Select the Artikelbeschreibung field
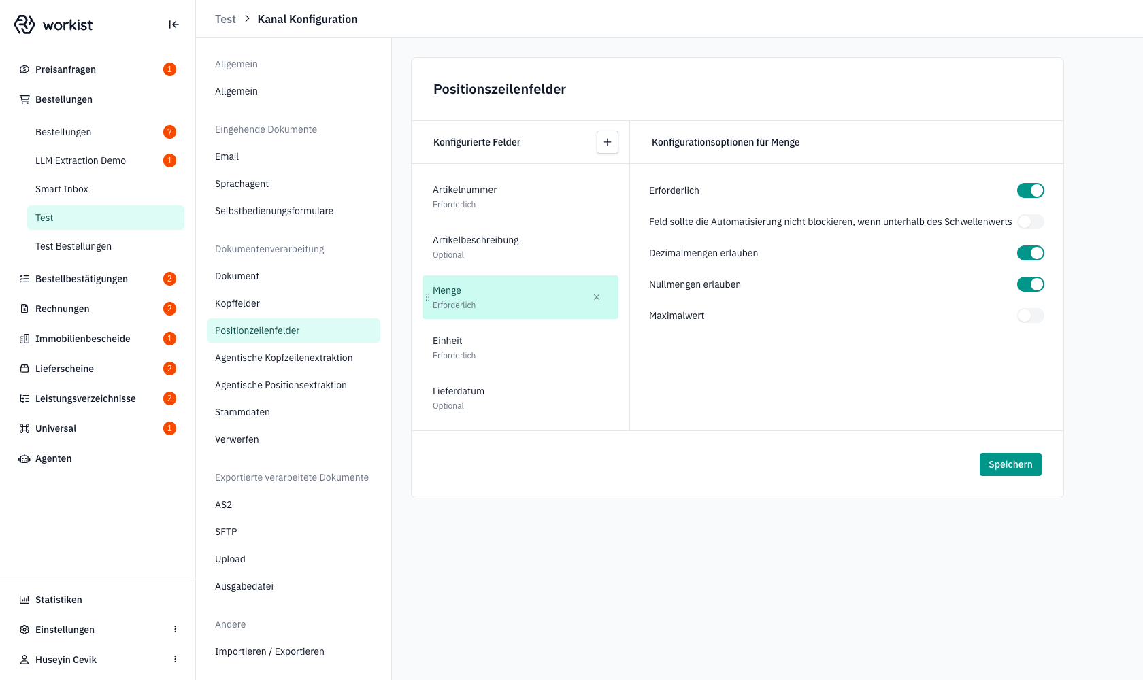The height and width of the screenshot is (680, 1143). (520, 247)
